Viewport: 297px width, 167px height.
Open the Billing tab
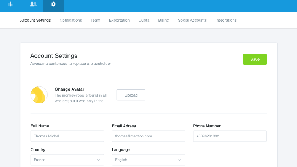click(164, 20)
